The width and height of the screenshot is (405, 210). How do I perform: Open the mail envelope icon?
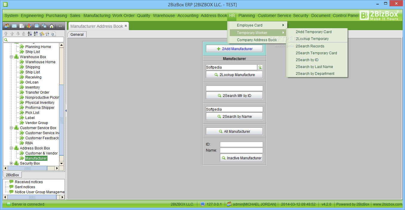[x=14, y=26]
